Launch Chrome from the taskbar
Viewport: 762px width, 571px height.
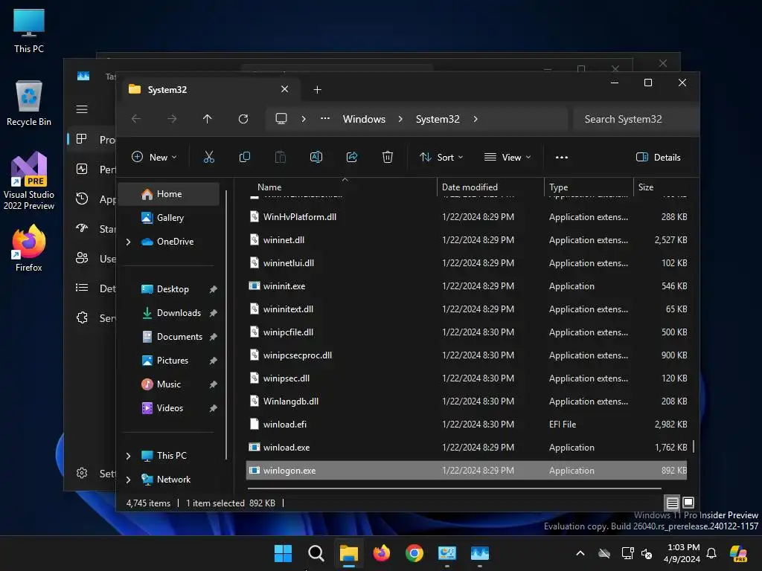tap(414, 553)
